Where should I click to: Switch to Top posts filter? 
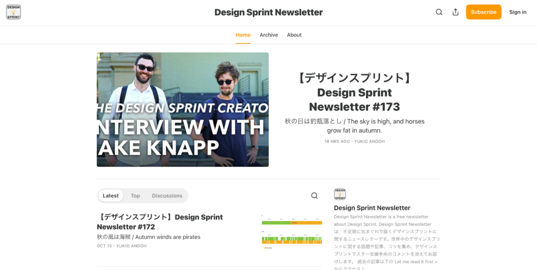(135, 196)
